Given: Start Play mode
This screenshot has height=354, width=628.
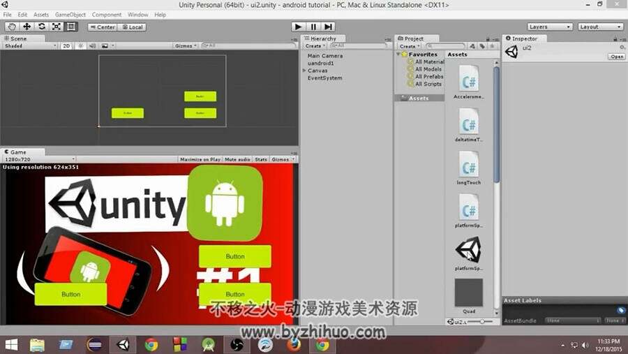Looking at the screenshot, I should pyautogui.click(x=297, y=27).
